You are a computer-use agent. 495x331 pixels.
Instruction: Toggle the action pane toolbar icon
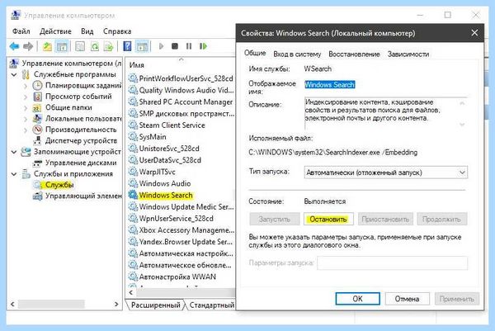[142, 47]
